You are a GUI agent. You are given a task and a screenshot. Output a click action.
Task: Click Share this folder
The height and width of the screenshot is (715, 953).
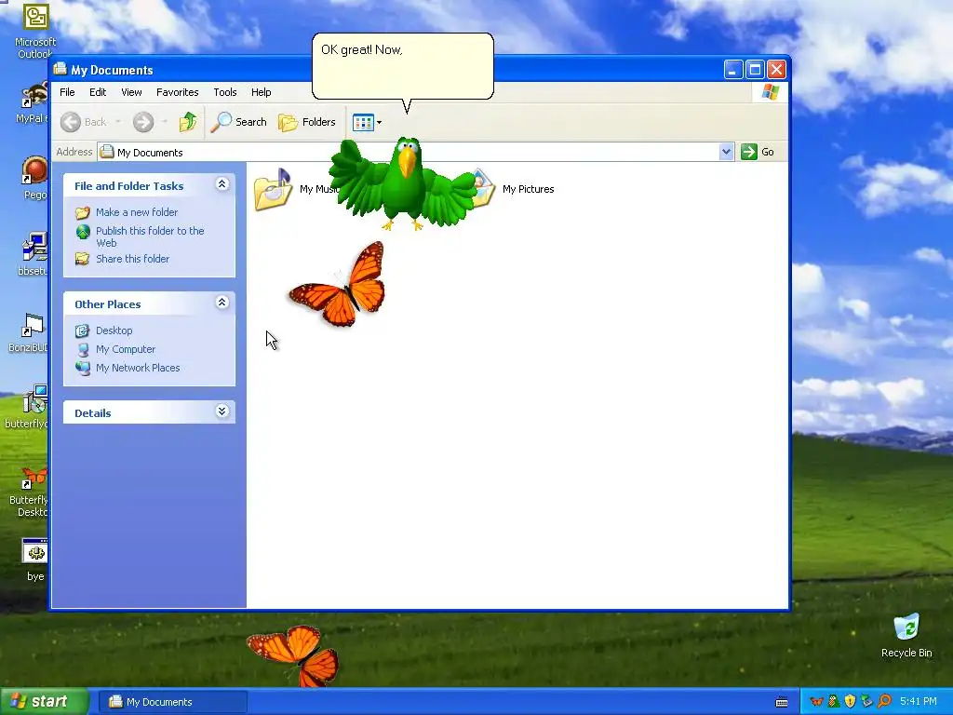(132, 259)
